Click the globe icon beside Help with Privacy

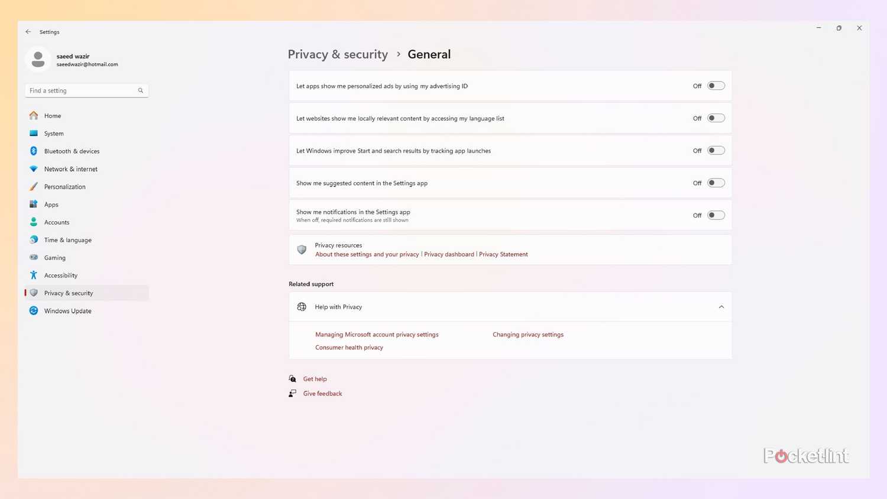[302, 306]
